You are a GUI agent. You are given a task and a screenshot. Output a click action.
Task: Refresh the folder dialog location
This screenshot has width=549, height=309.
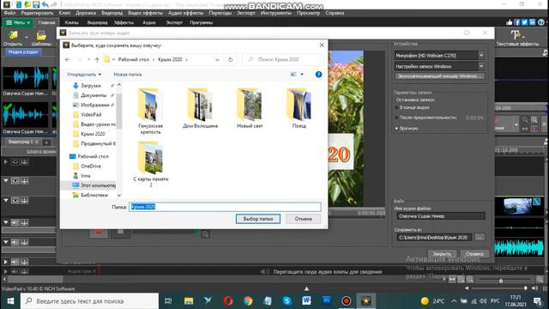231,59
